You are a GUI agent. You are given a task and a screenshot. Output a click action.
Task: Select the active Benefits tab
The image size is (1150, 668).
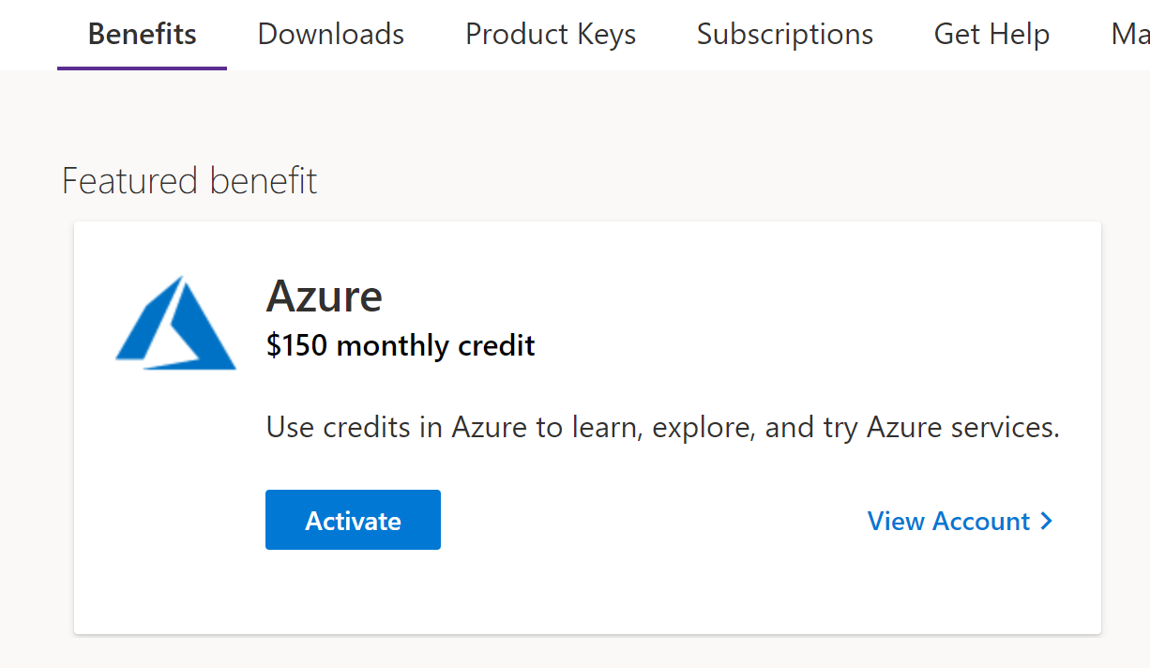point(143,35)
